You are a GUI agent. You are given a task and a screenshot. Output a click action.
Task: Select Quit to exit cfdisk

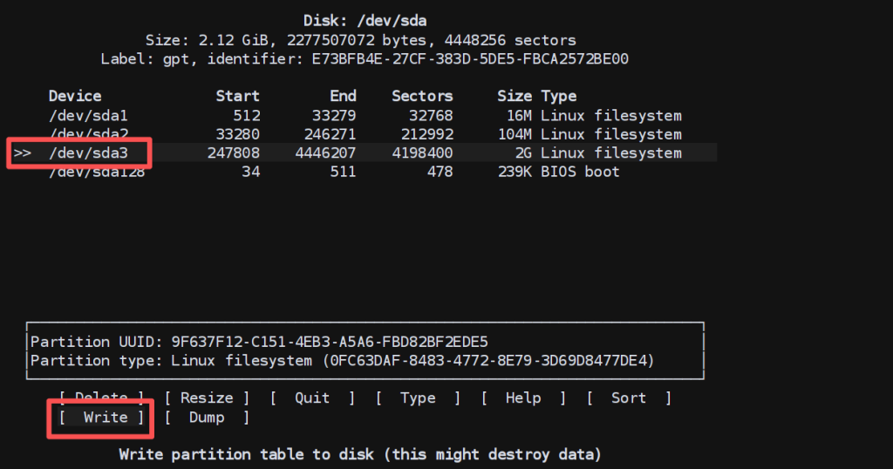point(312,398)
